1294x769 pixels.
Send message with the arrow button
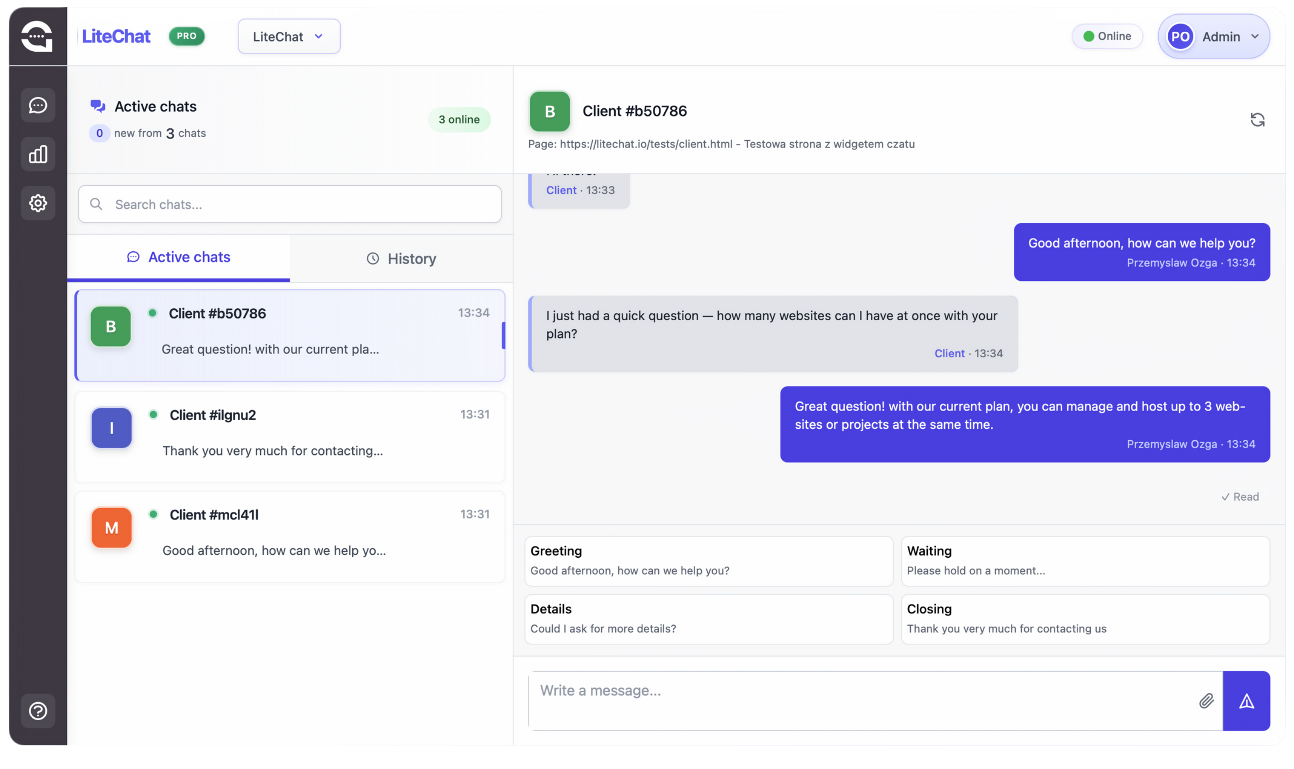(x=1246, y=701)
